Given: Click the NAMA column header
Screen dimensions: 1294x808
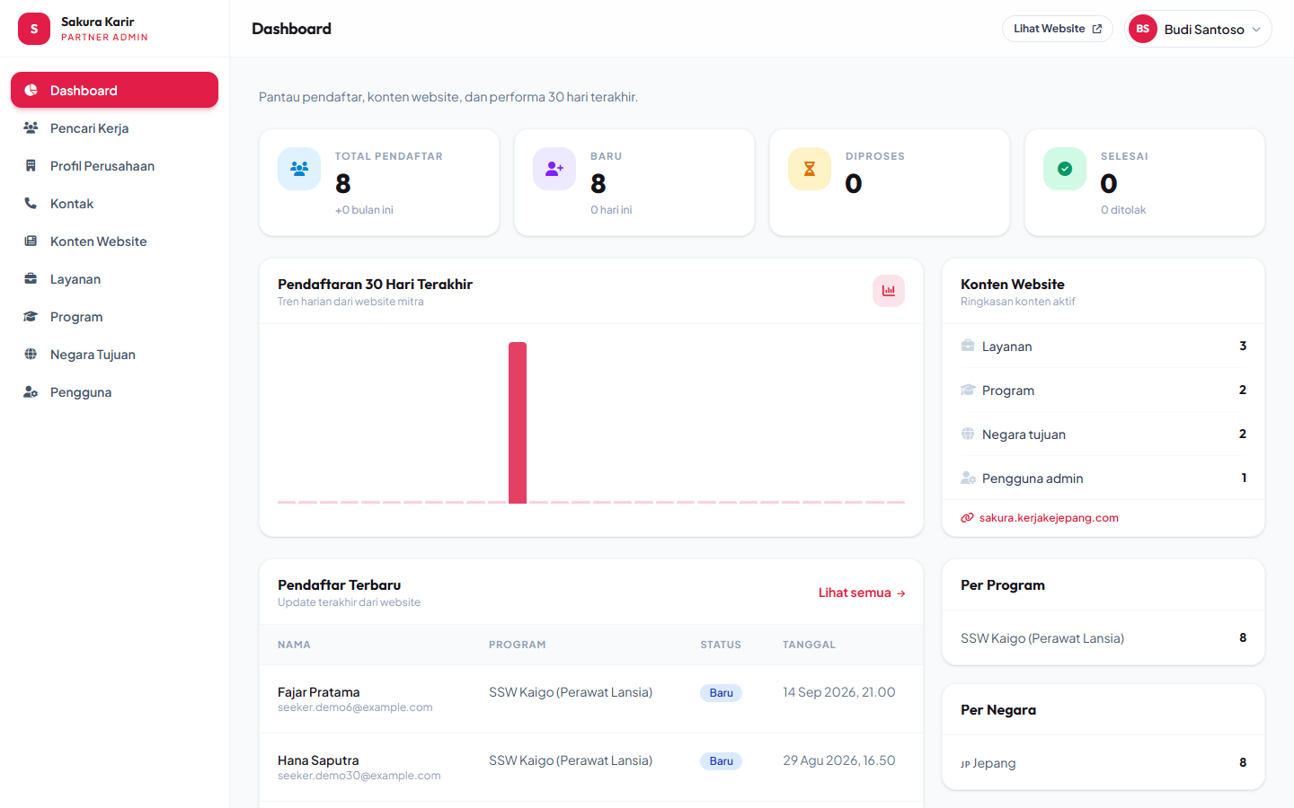Looking at the screenshot, I should click(294, 645).
